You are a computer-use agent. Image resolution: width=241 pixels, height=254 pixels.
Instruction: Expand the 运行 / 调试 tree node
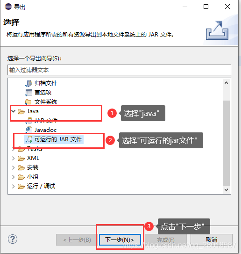pos(14,186)
